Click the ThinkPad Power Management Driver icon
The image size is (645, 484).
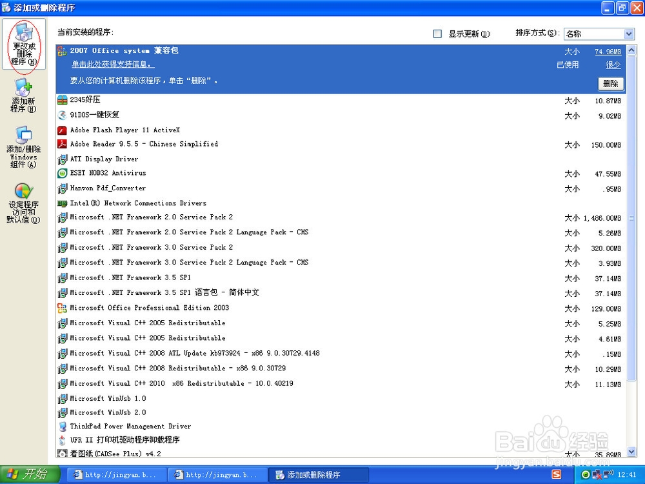[x=62, y=427]
